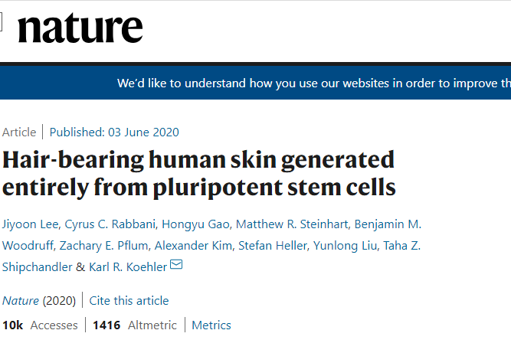This screenshot has height=353, width=511.
Task: Open author Matthew R. Steinhart
Action: [x=292, y=224]
